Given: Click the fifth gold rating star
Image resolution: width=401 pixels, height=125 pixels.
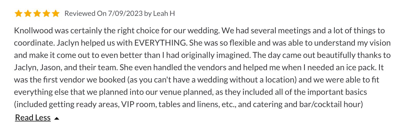Looking at the screenshot, I should click(55, 13).
